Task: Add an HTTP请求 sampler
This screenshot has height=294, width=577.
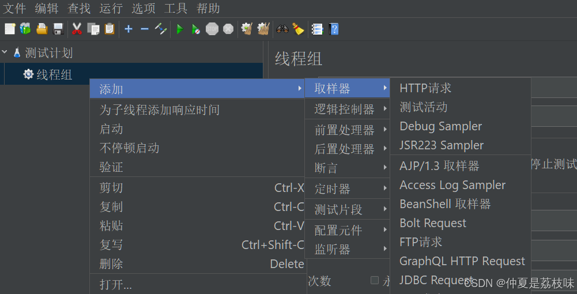Action: 461,88
